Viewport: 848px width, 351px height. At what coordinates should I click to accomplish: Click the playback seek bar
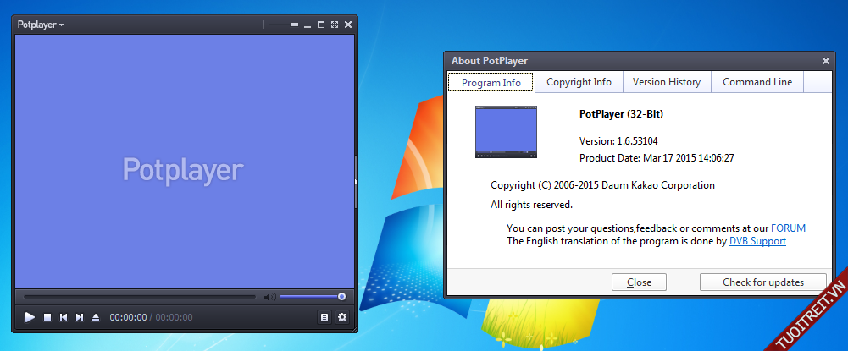[140, 297]
